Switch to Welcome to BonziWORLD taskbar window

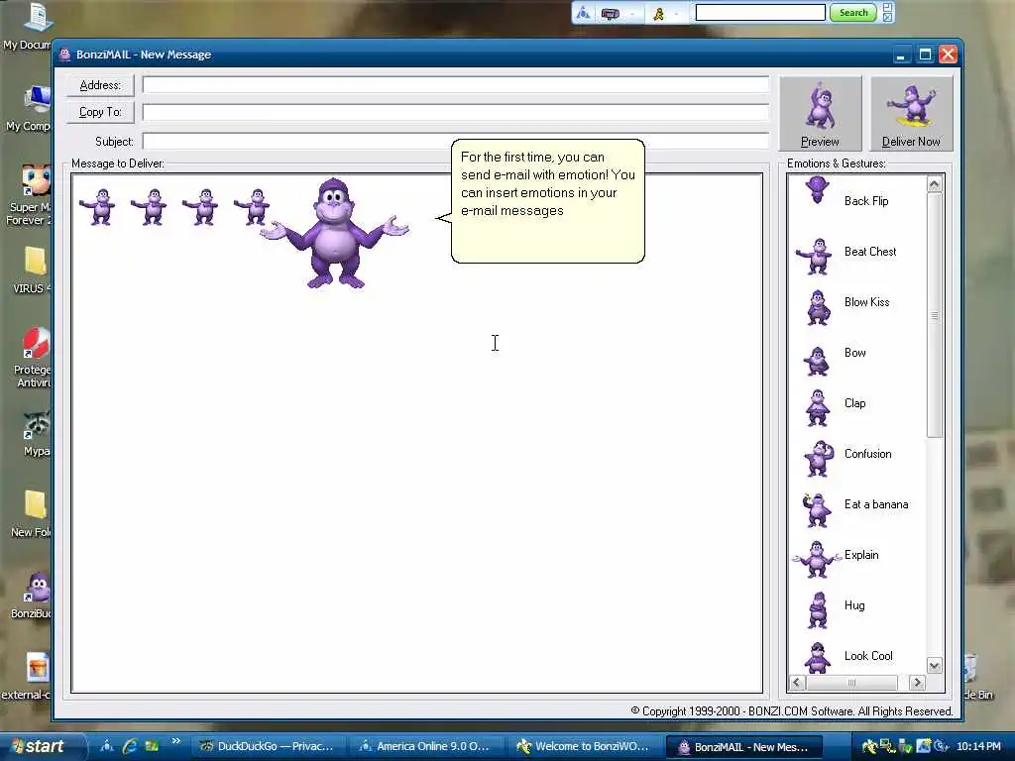click(584, 747)
